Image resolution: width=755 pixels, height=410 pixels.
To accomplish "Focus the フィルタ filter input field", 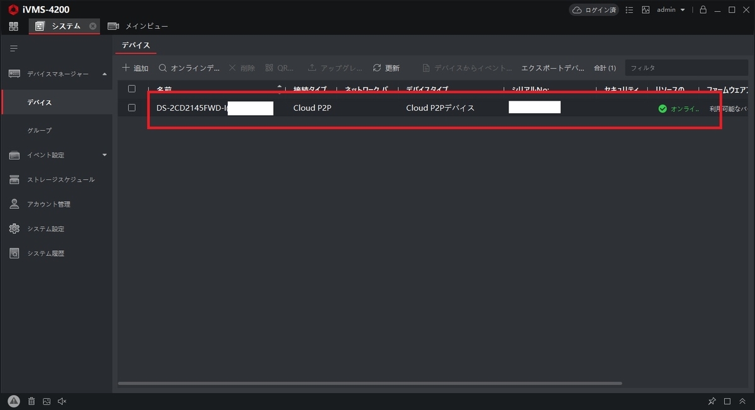I will [686, 68].
